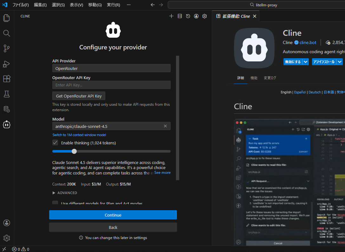Open the Manage gear in activity bar
This screenshot has width=345, height=252.
click(7, 238)
